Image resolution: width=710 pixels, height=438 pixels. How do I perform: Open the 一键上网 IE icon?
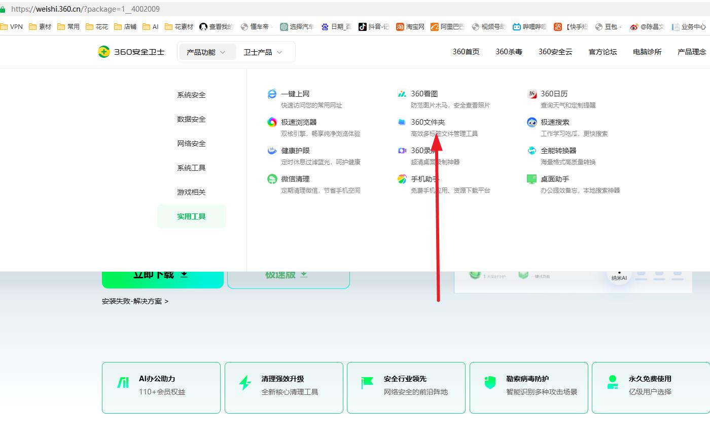point(272,94)
